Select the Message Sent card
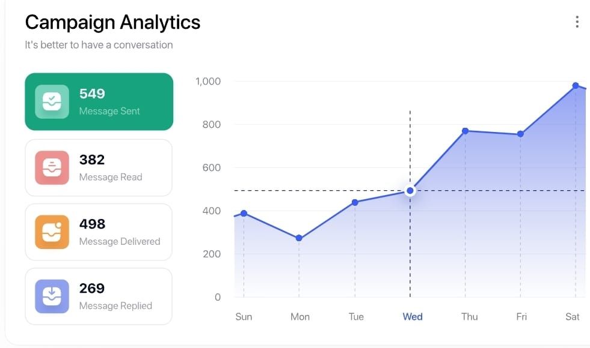This screenshot has height=348, width=590. (99, 102)
